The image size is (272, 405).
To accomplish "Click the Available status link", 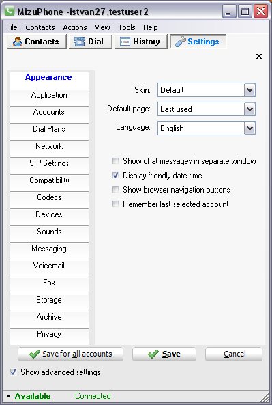I will click(33, 396).
